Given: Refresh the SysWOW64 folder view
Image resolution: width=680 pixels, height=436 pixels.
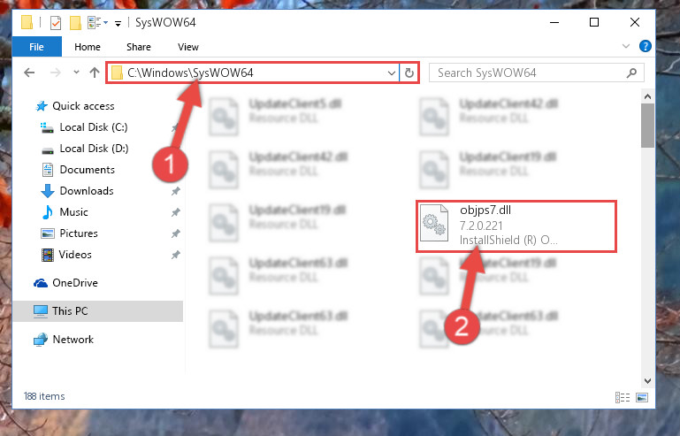Looking at the screenshot, I should (409, 73).
